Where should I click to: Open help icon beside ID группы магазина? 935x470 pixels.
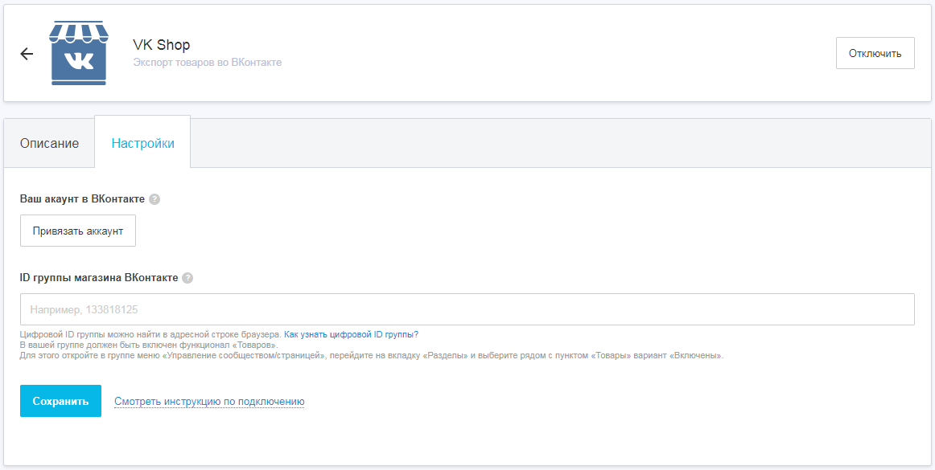(x=187, y=278)
